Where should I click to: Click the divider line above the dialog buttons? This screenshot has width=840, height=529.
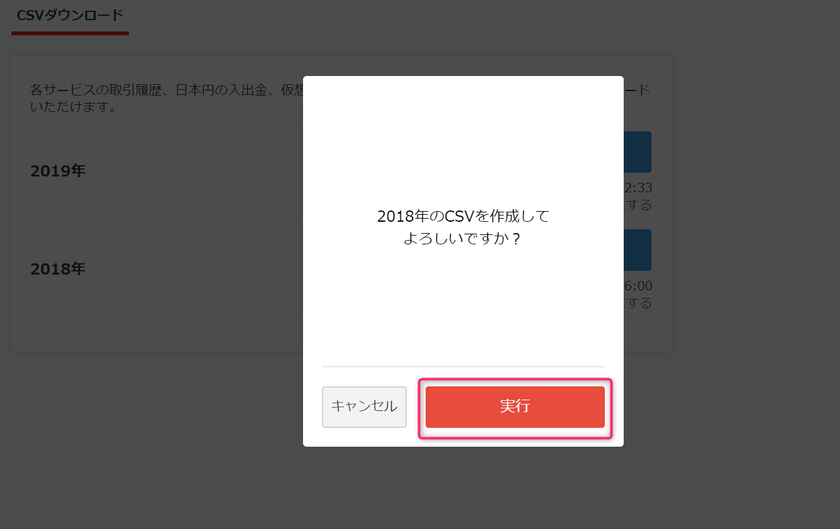[x=463, y=366]
